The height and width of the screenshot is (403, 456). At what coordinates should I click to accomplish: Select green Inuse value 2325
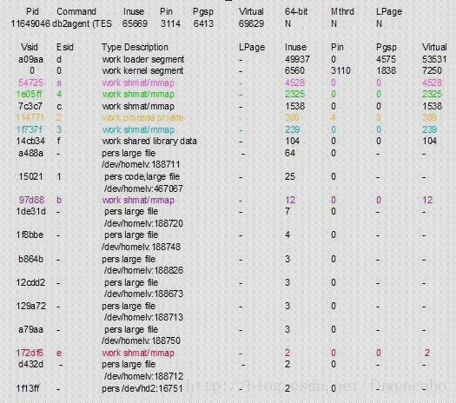pos(294,94)
